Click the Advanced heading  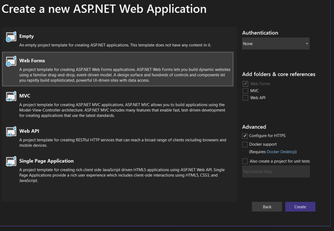[254, 127]
